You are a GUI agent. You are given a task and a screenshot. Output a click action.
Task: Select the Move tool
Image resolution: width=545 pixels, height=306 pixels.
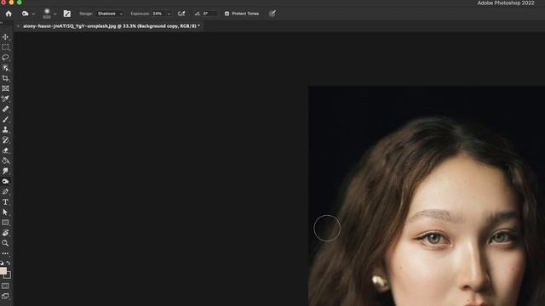[5, 37]
